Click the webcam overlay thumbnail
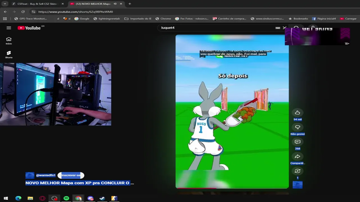Image resolution: width=360 pixels, height=202 pixels. [56, 94]
